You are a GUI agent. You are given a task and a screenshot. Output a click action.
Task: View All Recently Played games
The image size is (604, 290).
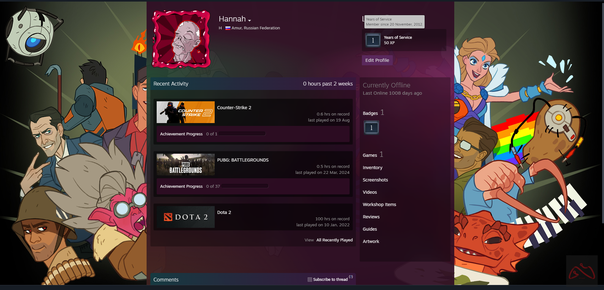[334, 240]
